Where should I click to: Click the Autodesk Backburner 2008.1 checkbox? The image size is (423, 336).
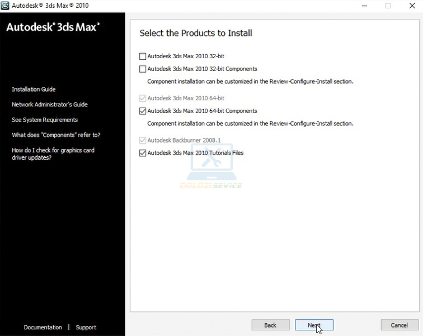[143, 140]
